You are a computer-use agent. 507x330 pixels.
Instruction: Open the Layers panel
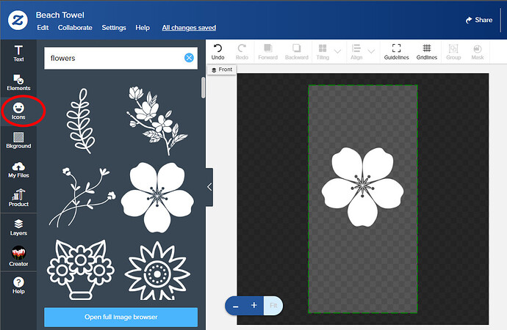click(x=18, y=227)
